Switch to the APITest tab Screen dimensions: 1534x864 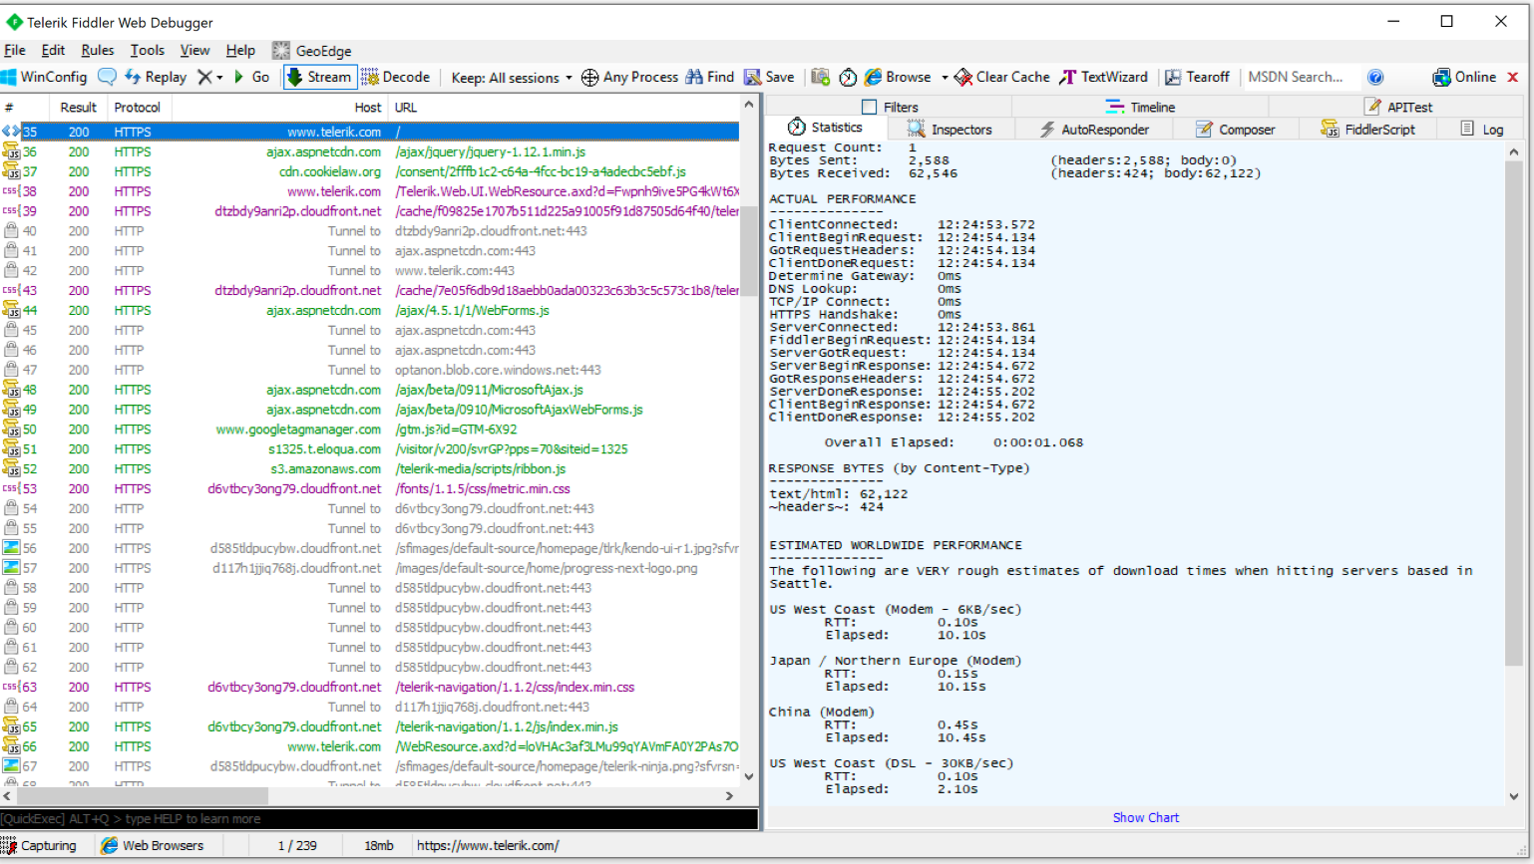pyautogui.click(x=1398, y=107)
